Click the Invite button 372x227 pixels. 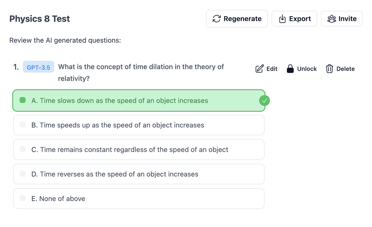(341, 19)
